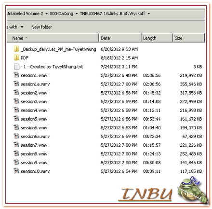212x209 pixels.
Task: Open the PDF folder icon
Action: tap(16, 57)
